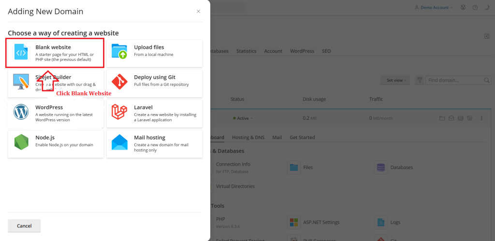Choose the Upload files folder icon

[119, 51]
